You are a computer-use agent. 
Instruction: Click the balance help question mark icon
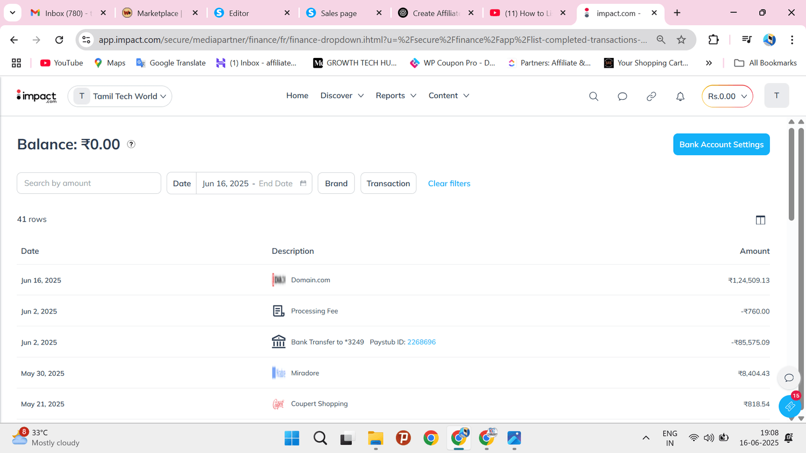point(131,144)
